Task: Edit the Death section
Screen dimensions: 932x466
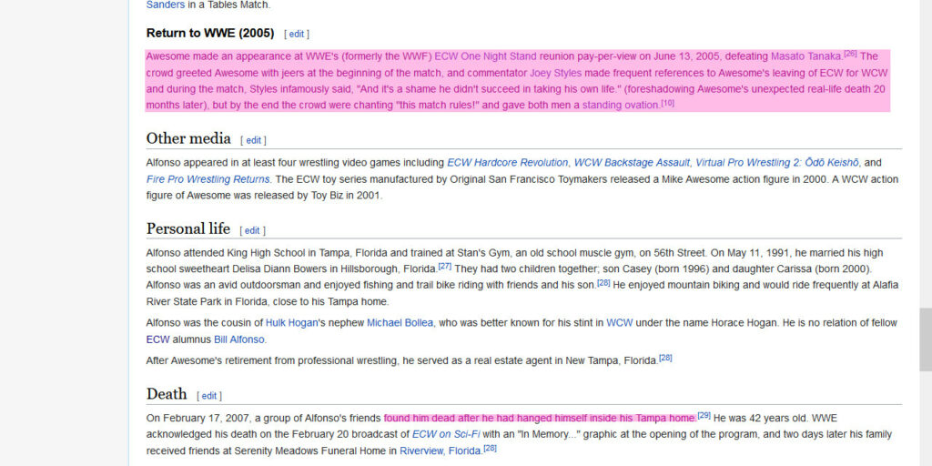Action: click(x=209, y=396)
